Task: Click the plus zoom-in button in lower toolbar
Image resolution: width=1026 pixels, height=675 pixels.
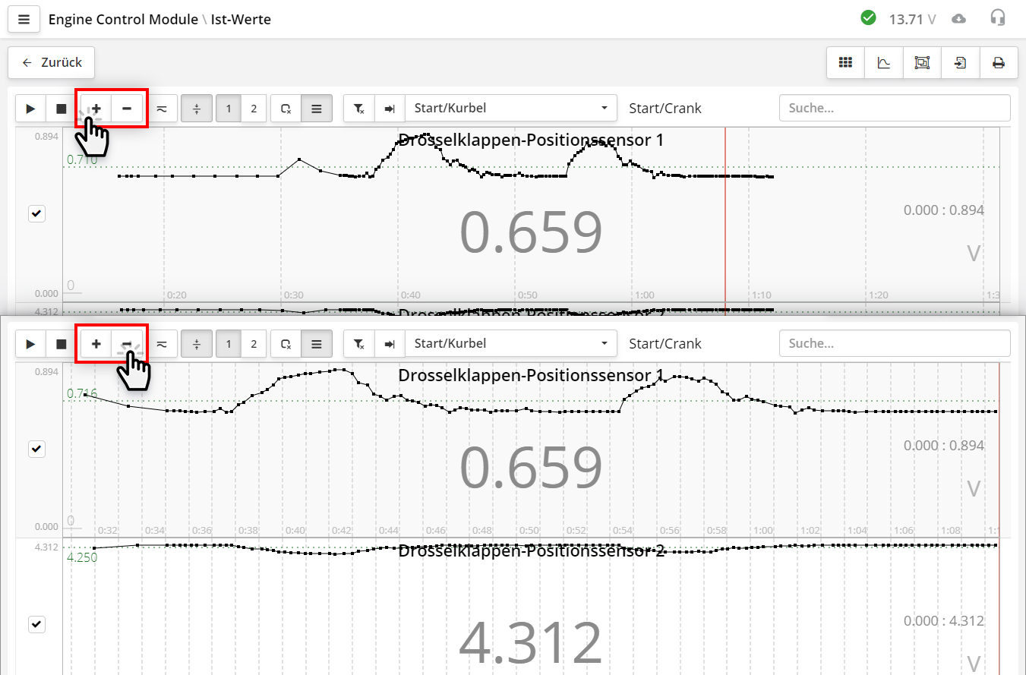Action: coord(96,344)
